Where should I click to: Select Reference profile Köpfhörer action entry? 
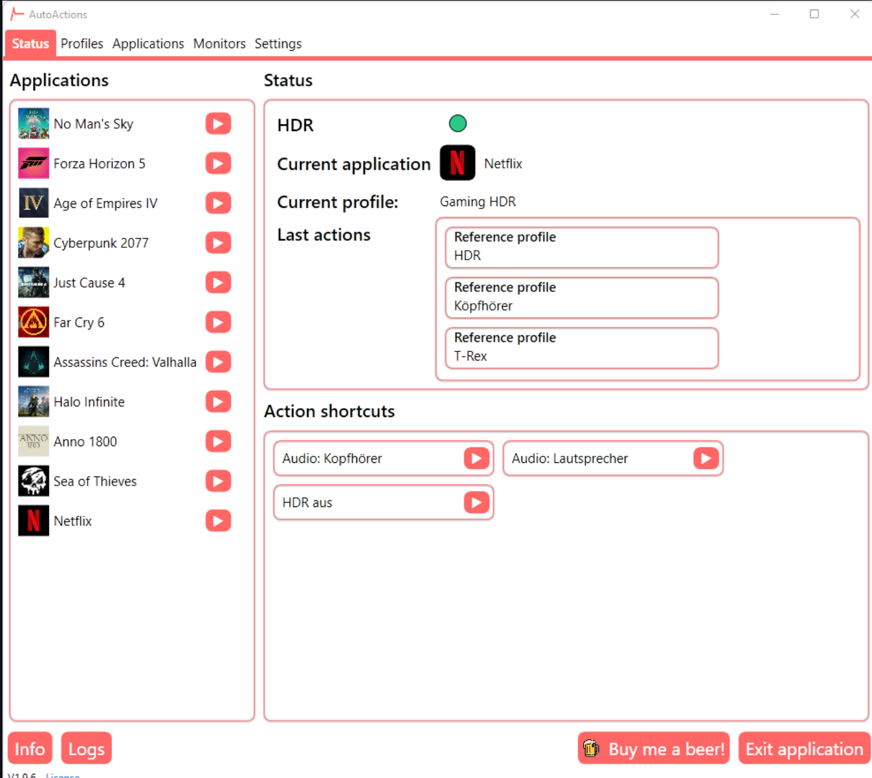582,297
